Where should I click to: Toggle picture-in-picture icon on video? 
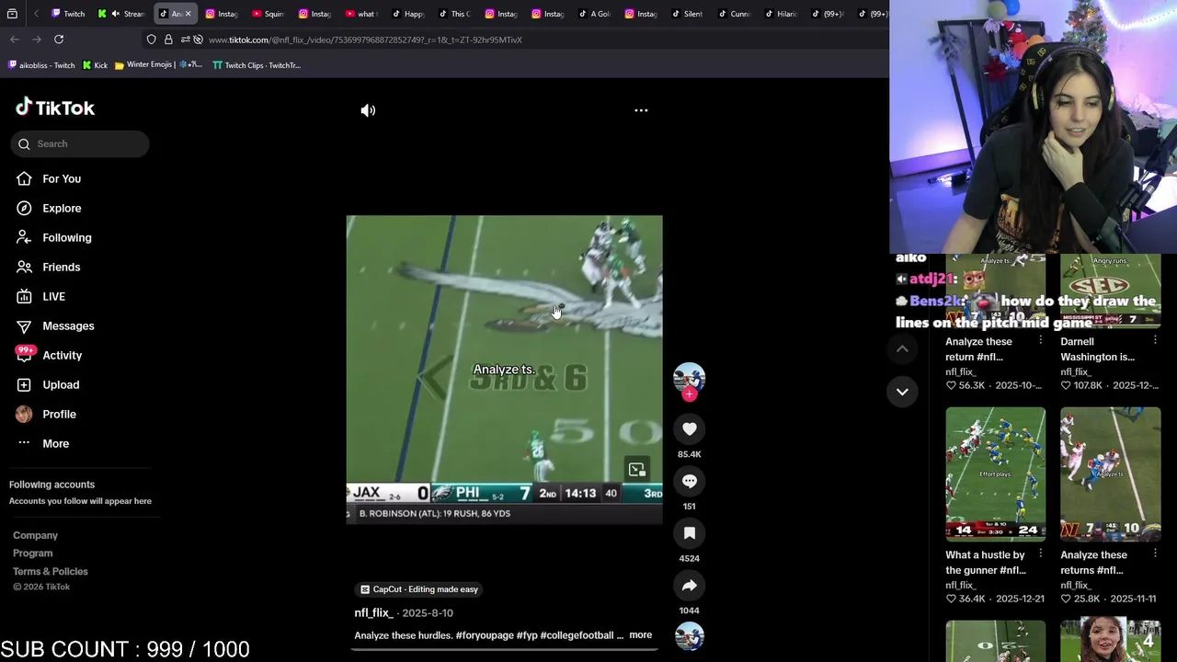pos(637,470)
